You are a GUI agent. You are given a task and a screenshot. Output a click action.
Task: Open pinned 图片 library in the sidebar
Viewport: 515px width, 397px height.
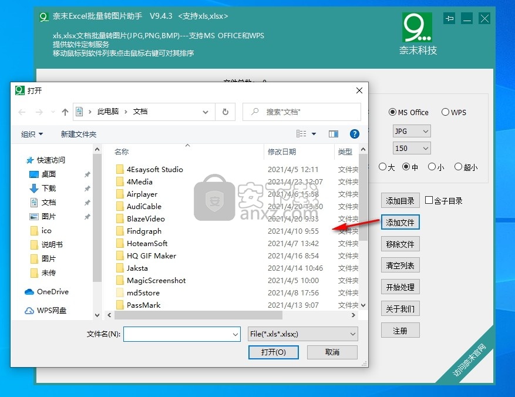tap(48, 216)
